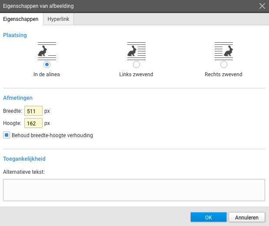Image resolution: width=269 pixels, height=226 pixels.
Task: Confirm with the OK button
Action: (x=209, y=217)
